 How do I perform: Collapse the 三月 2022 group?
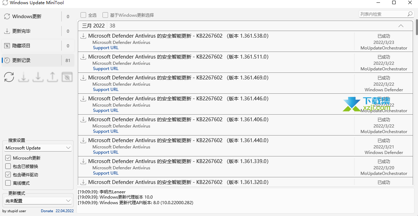coord(401,26)
